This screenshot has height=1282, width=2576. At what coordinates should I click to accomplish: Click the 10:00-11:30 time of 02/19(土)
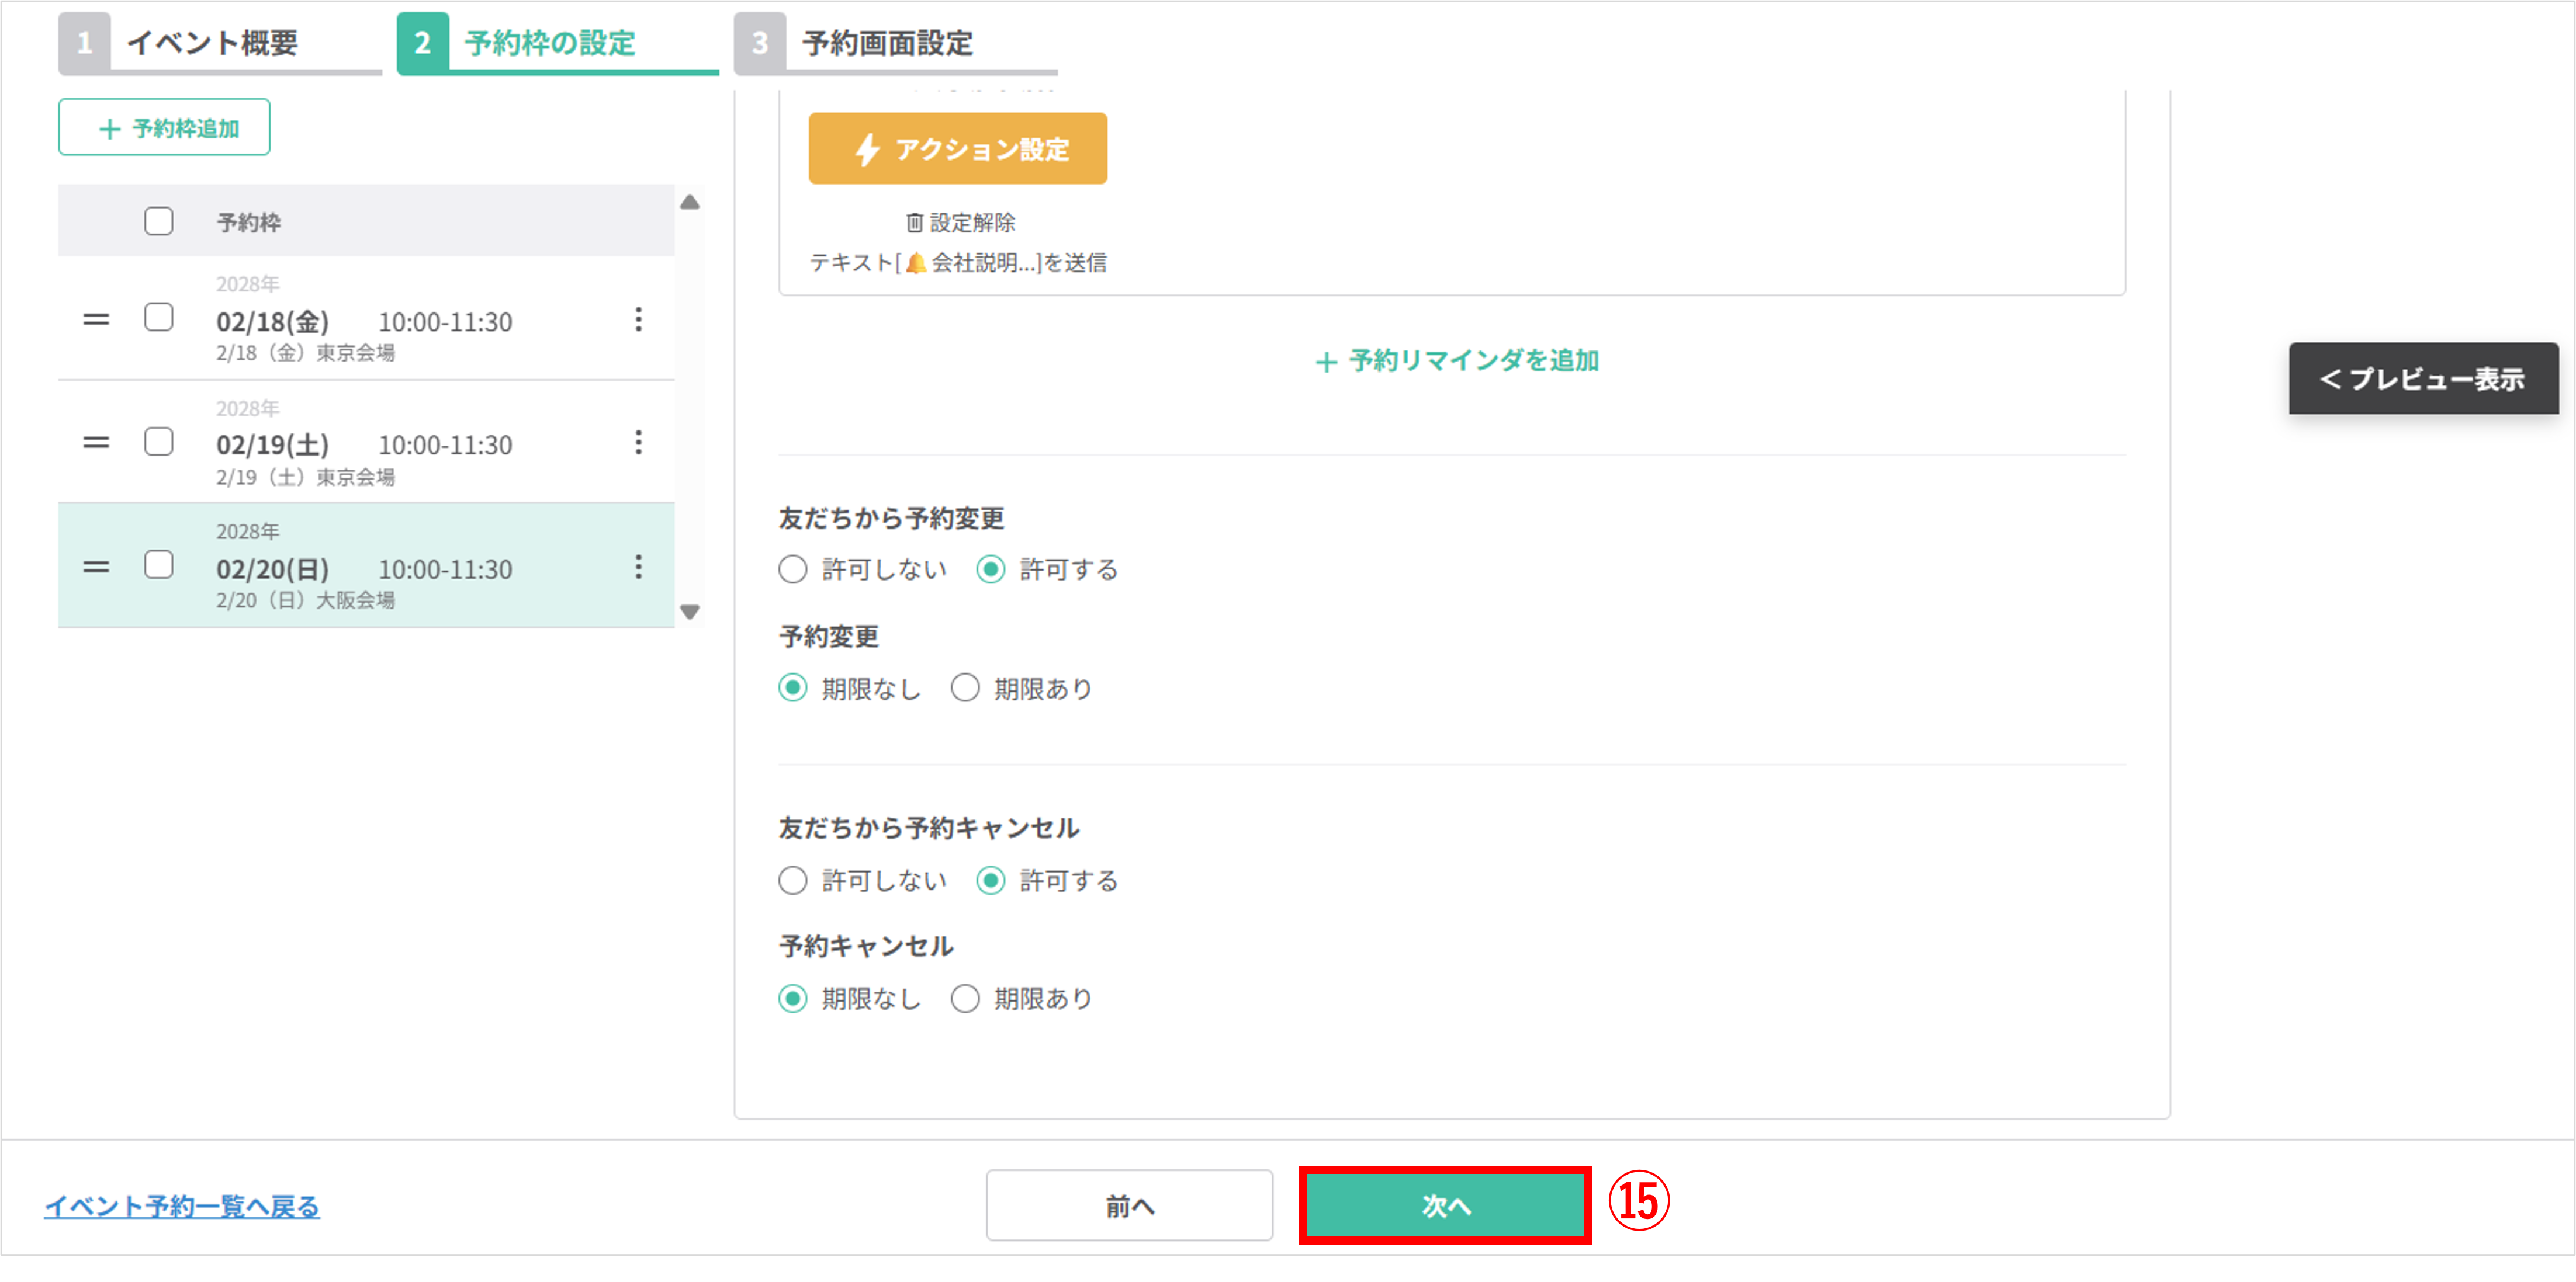(x=445, y=444)
